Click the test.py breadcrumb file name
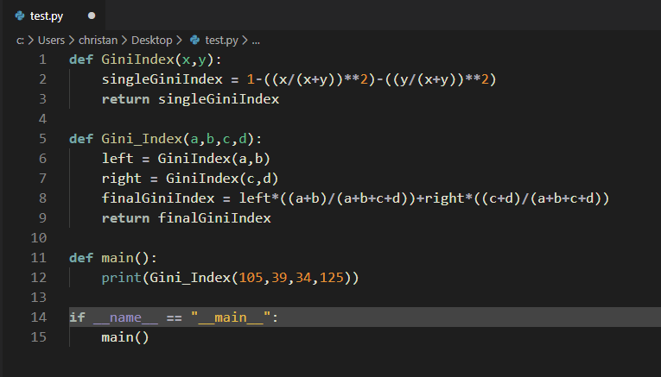 221,41
